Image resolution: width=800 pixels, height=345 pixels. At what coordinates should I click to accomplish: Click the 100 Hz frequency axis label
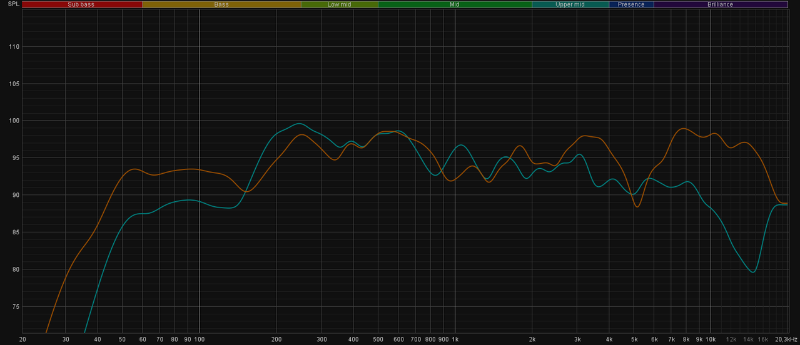click(x=200, y=339)
